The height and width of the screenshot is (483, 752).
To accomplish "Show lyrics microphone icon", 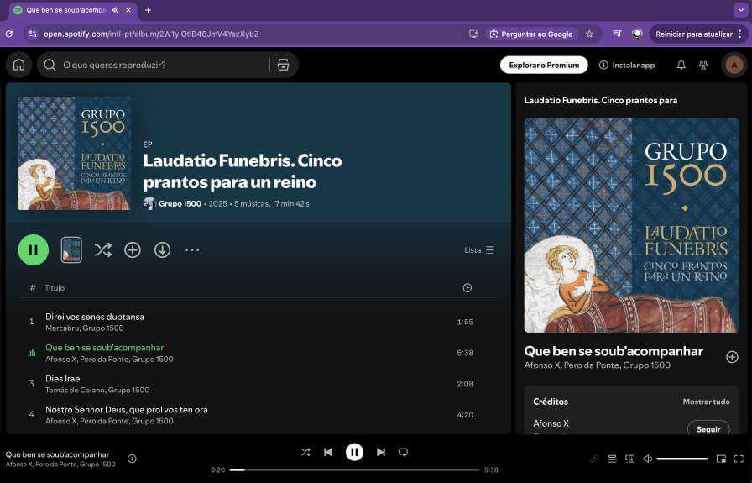I will tap(594, 459).
